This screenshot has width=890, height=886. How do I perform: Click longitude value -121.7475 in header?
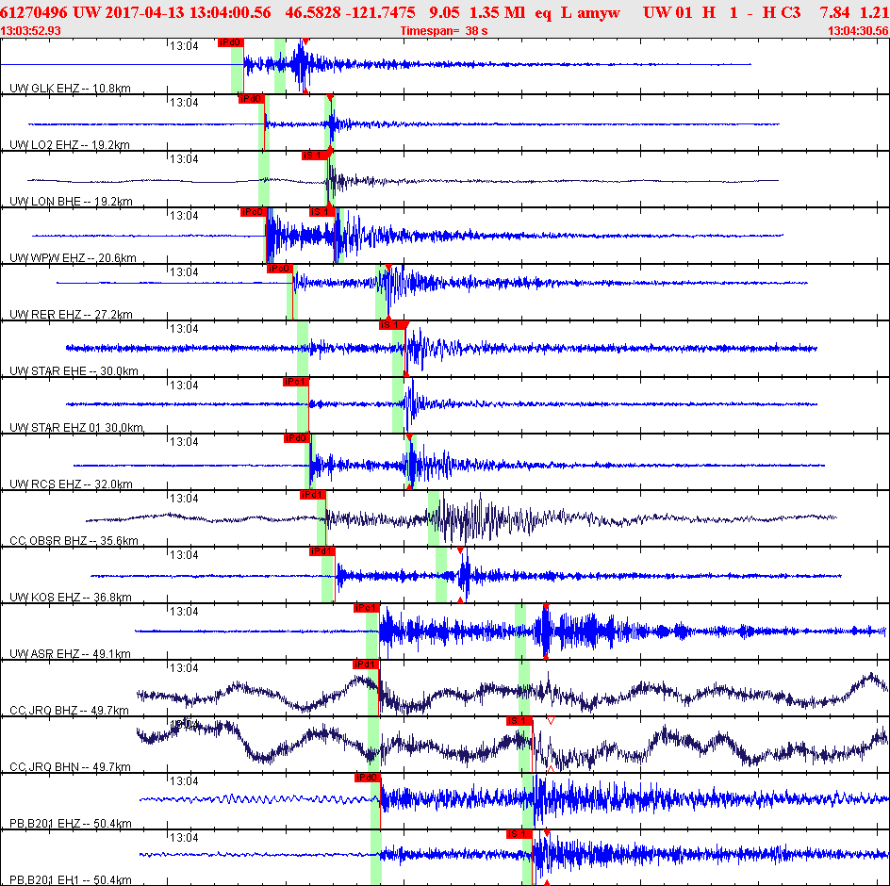383,12
